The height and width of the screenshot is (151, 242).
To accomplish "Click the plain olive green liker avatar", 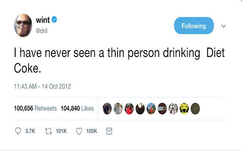I will tap(195, 108).
